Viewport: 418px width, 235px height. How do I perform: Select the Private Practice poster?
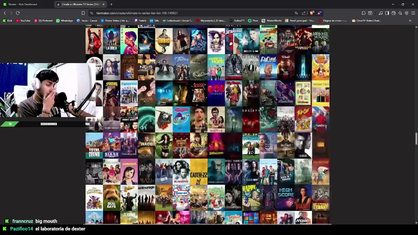[181, 67]
